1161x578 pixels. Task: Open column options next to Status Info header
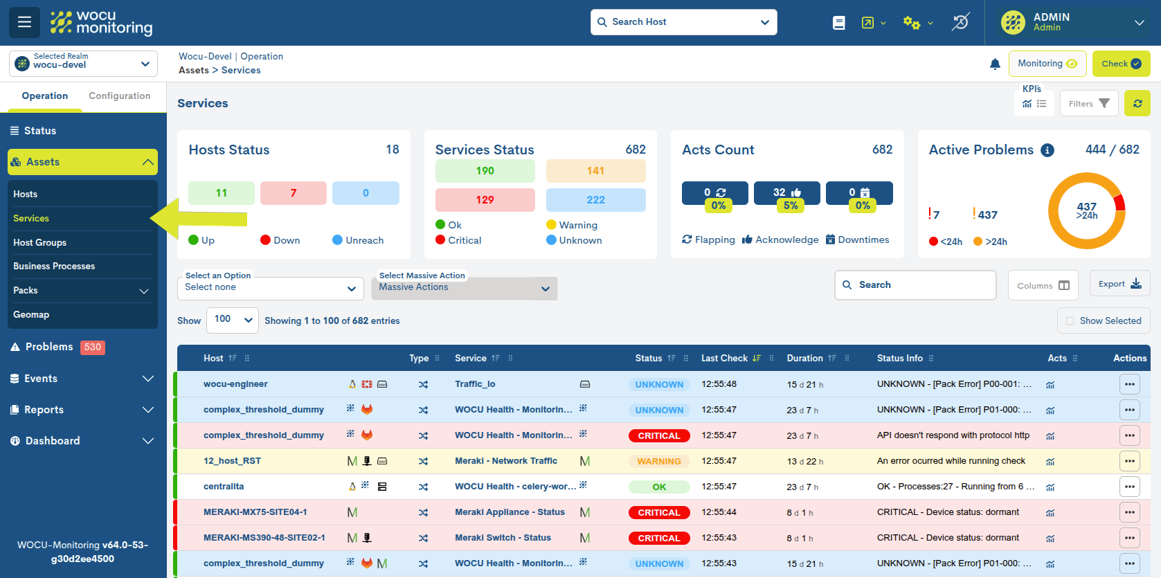[x=931, y=359]
